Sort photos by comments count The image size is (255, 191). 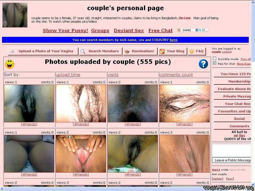(176, 75)
